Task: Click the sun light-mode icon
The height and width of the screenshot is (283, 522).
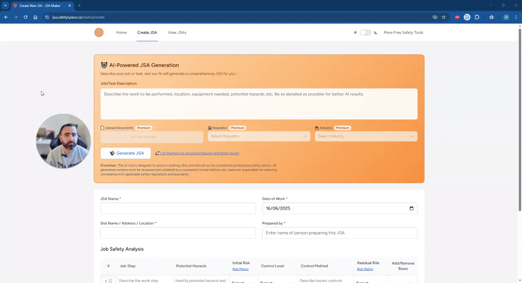Action: [x=355, y=33]
